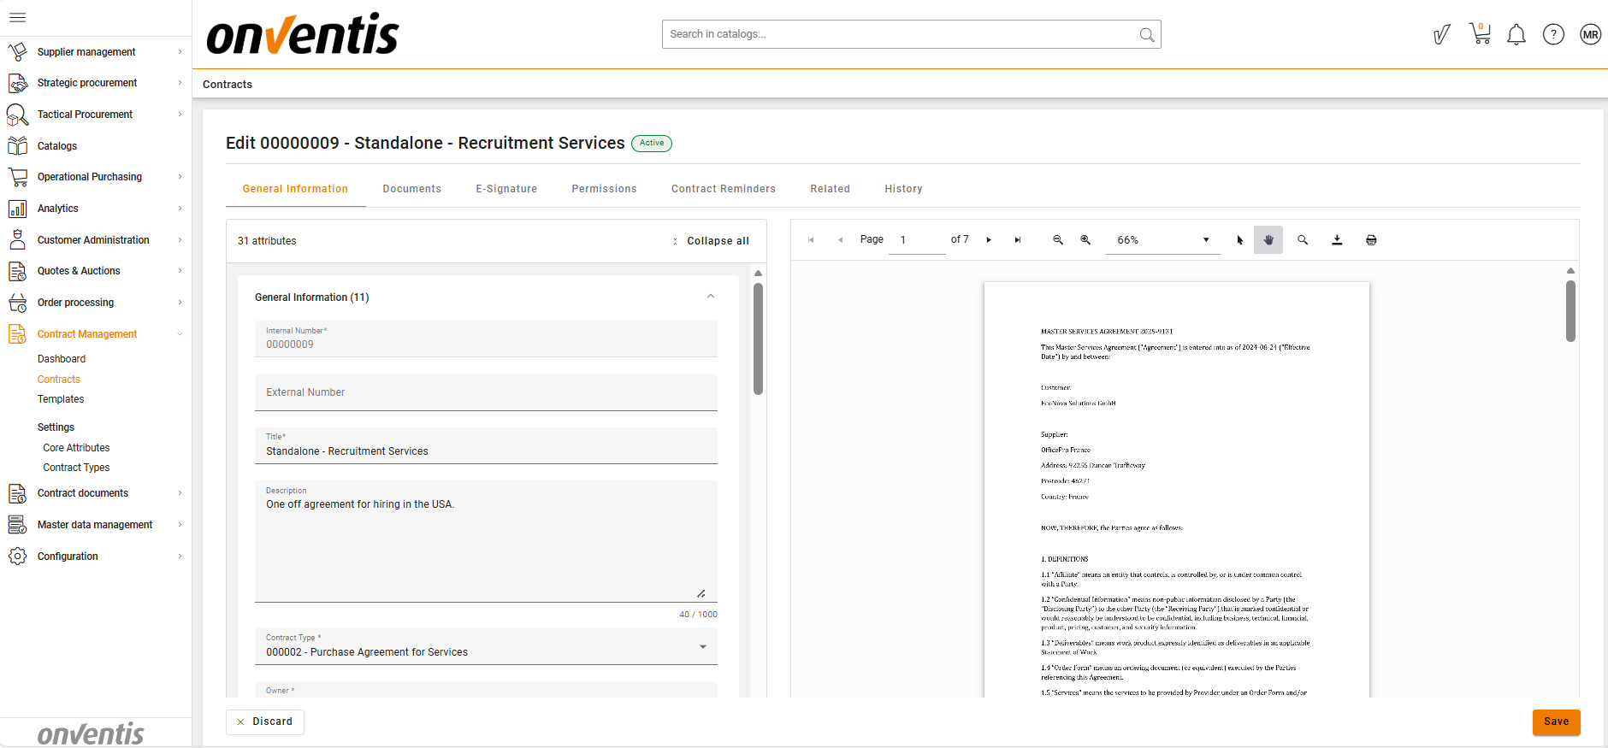Click the Discard button
This screenshot has width=1608, height=748.
pyautogui.click(x=265, y=721)
